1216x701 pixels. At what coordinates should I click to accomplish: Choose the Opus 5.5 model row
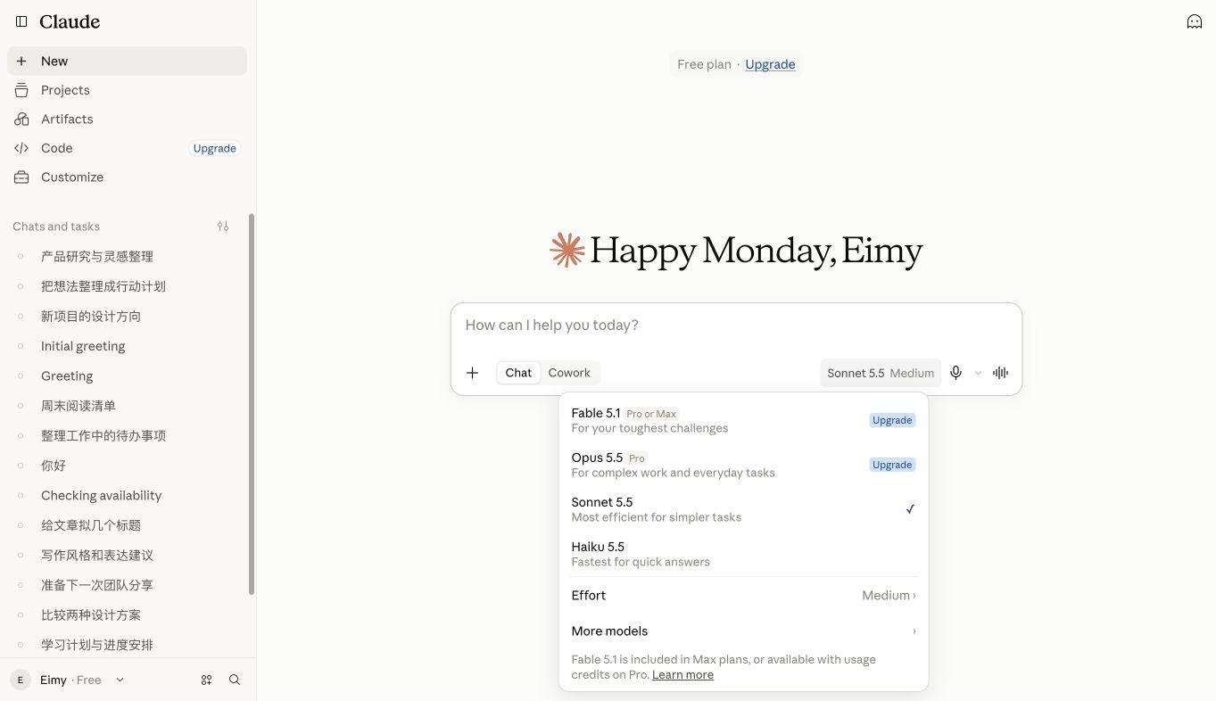743,465
